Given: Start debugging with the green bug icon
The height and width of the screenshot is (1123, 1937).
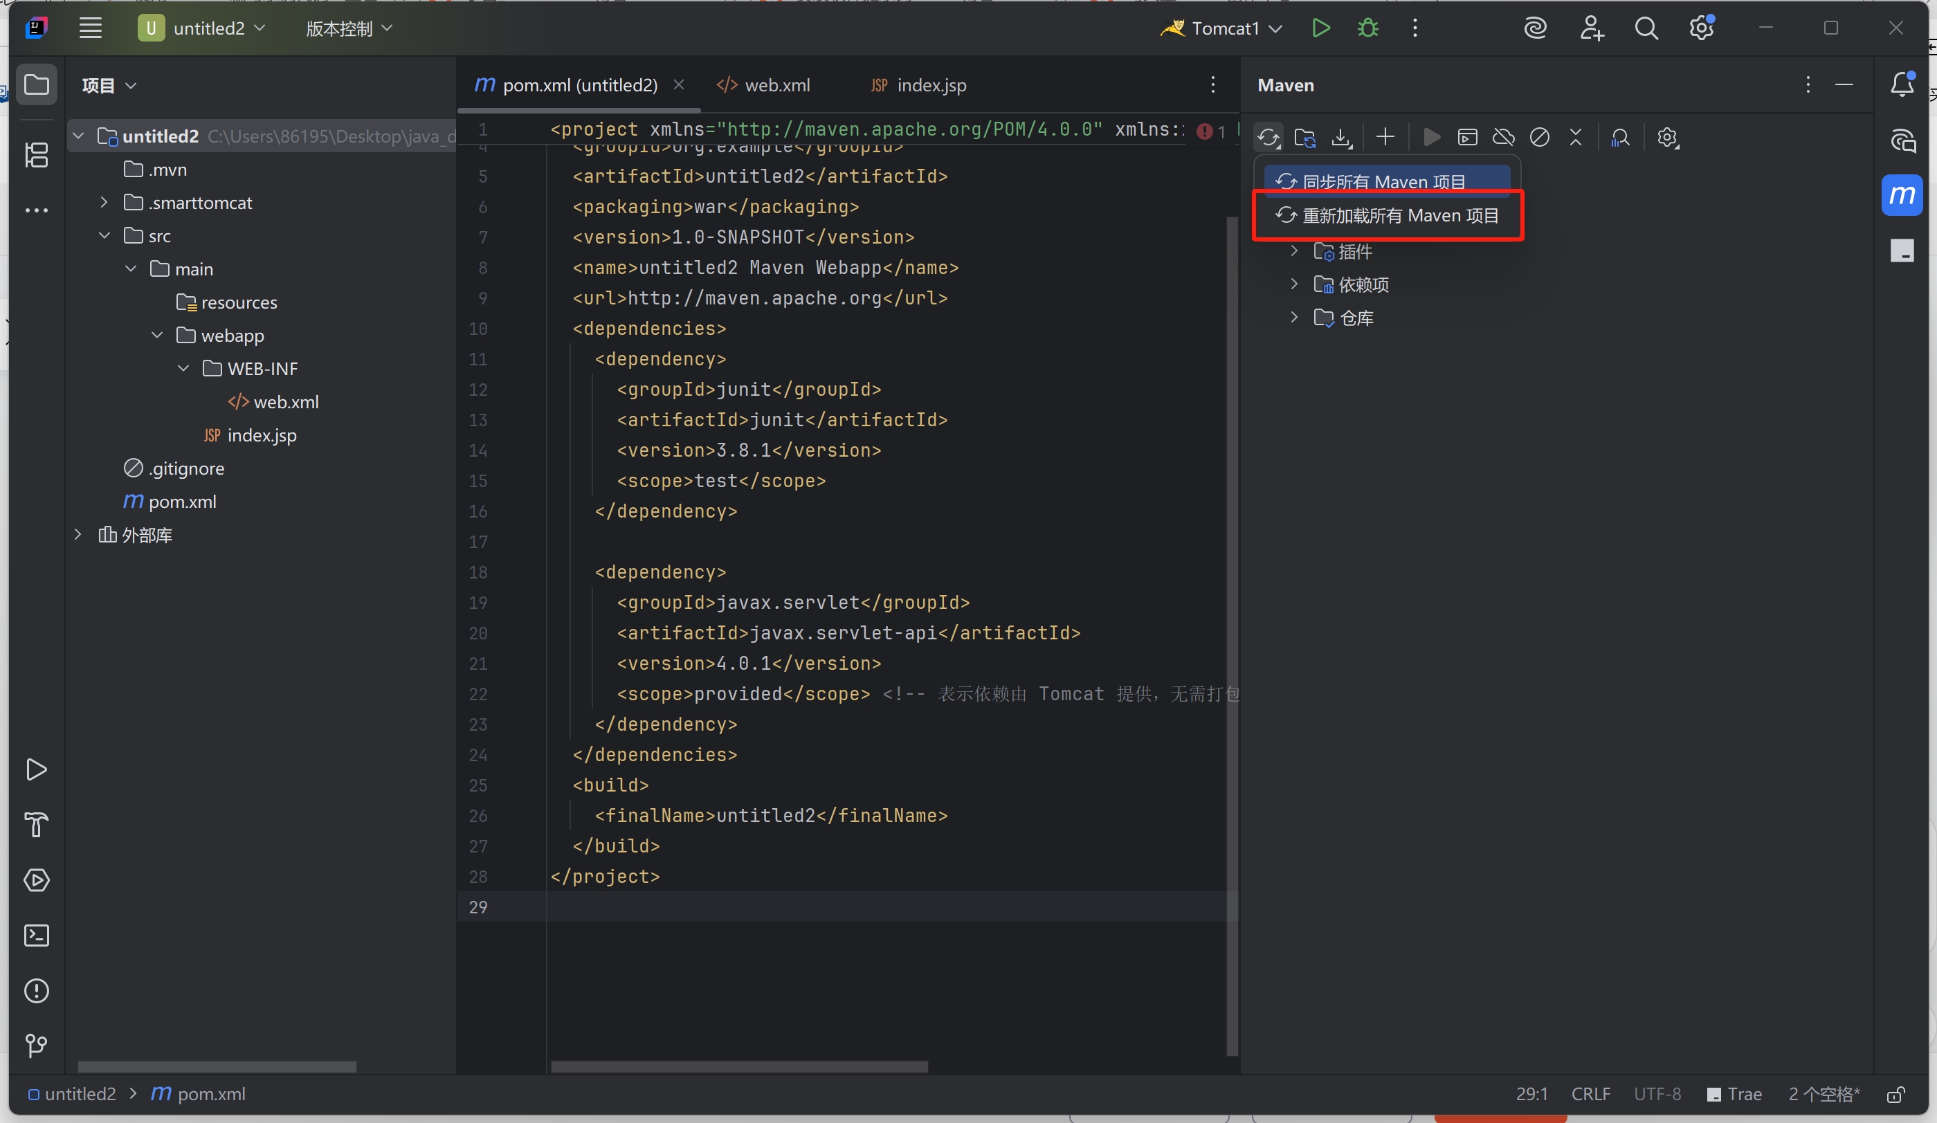Looking at the screenshot, I should tap(1368, 28).
